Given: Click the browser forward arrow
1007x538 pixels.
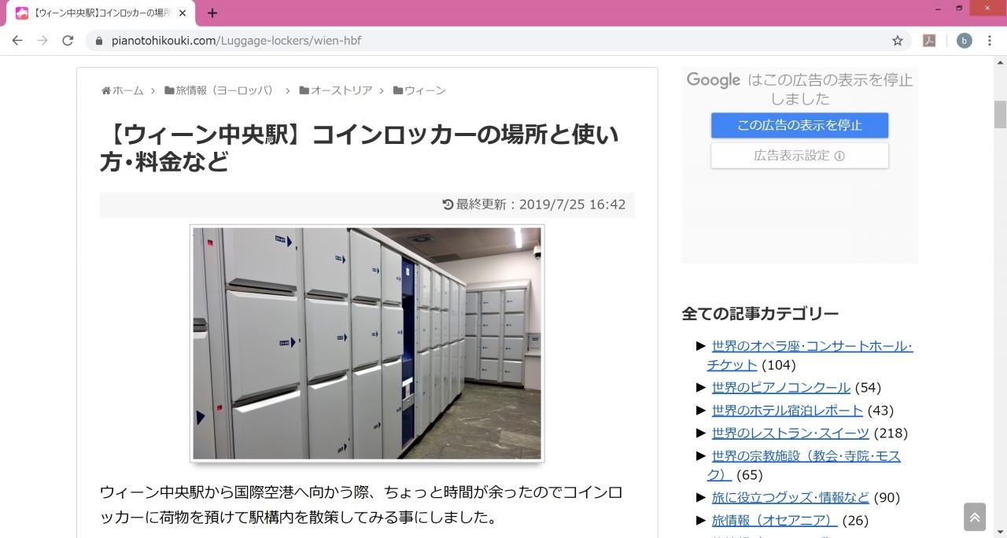Looking at the screenshot, I should [42, 40].
